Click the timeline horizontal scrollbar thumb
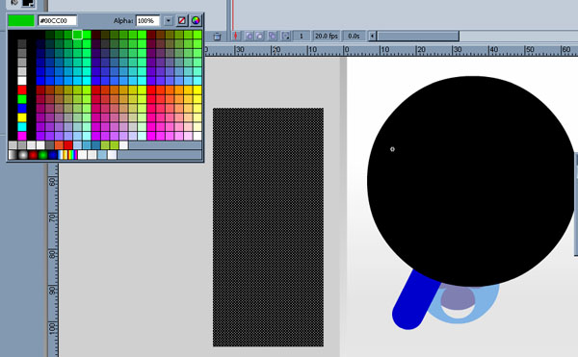This screenshot has width=578, height=357. pos(418,36)
